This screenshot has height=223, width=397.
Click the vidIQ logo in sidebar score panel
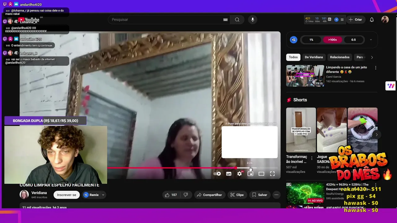(293, 40)
